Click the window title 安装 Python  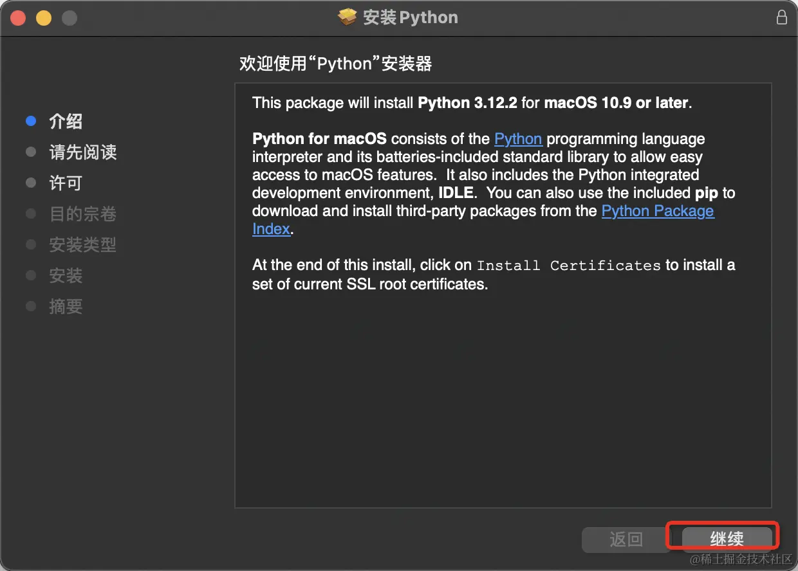pos(411,17)
